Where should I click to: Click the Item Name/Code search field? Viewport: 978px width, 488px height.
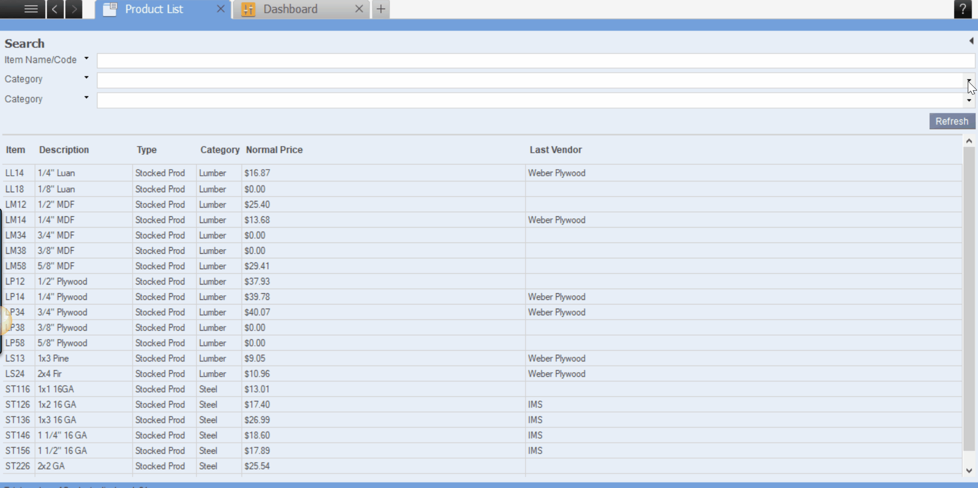[x=533, y=61]
